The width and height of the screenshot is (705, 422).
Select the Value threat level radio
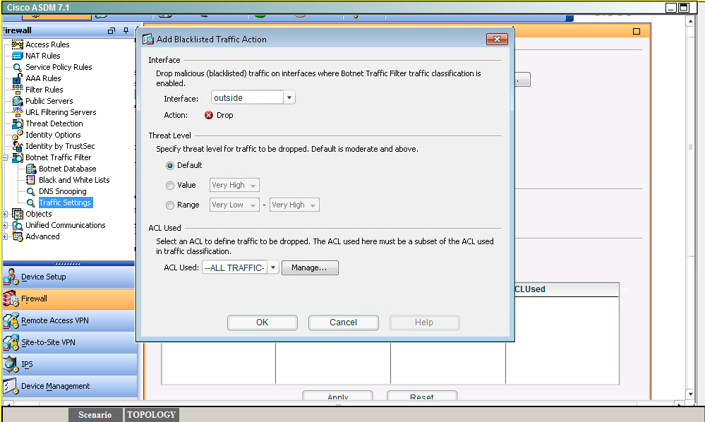pos(170,185)
